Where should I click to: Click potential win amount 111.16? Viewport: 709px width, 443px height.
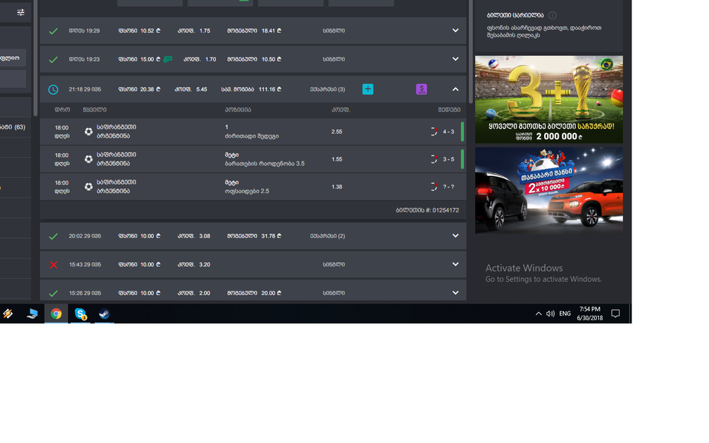tap(270, 89)
